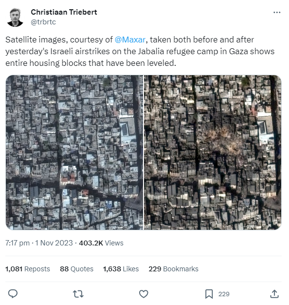This screenshot has width=289, height=305.
Task: View the 1,638 Likes list
Action: [x=121, y=269]
